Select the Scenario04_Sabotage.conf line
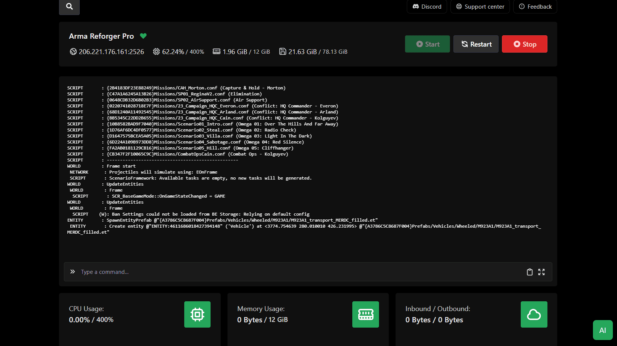This screenshot has height=346, width=617. click(x=186, y=142)
